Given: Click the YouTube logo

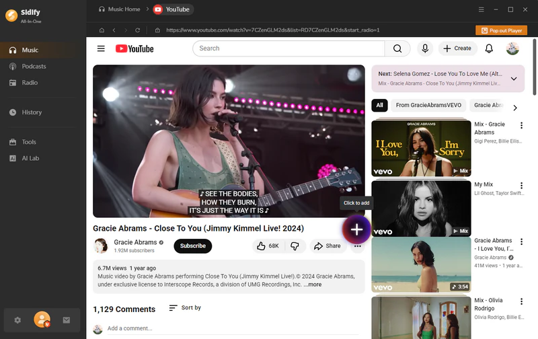Looking at the screenshot, I should pos(134,48).
